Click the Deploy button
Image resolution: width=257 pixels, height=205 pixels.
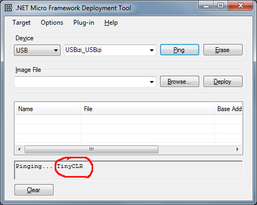pos(223,82)
